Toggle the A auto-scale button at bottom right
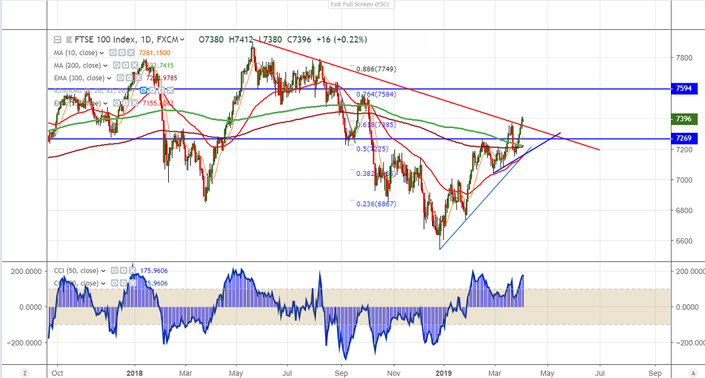The image size is (705, 378). click(x=693, y=373)
